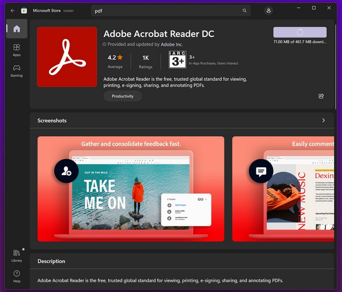
Task: Click the Adobe Acrobat Reader app logo
Action: (67, 57)
